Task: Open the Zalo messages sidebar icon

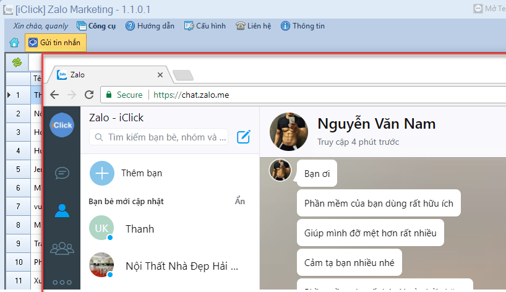Action: coord(62,173)
